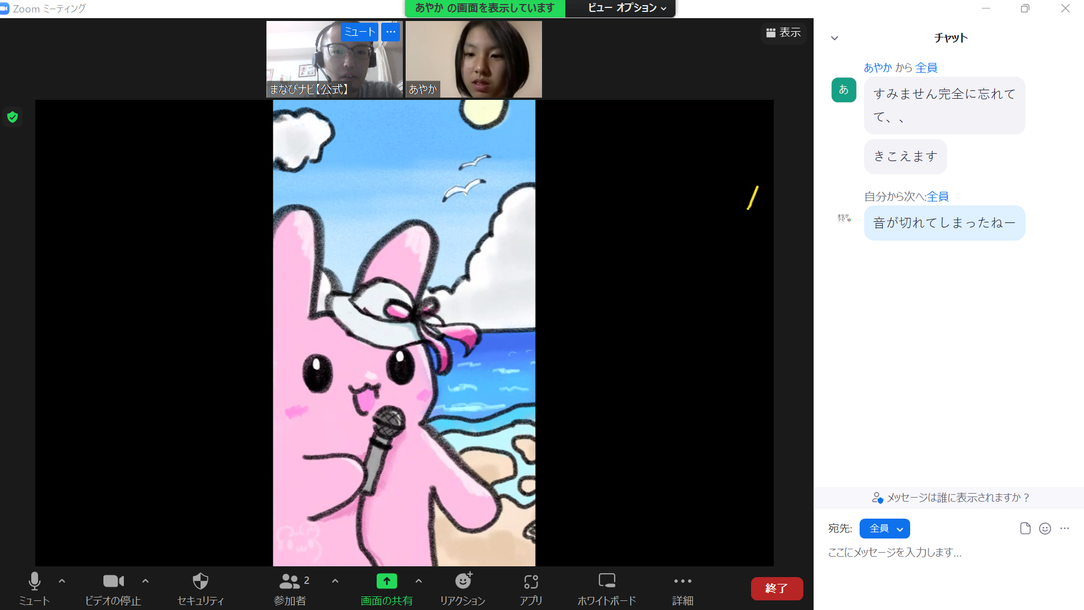
Task: Open the three-dots menu on the まなびナビ video thumbnail
Action: (391, 32)
